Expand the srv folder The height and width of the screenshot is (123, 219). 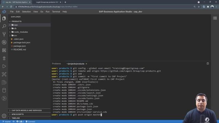[10, 36]
